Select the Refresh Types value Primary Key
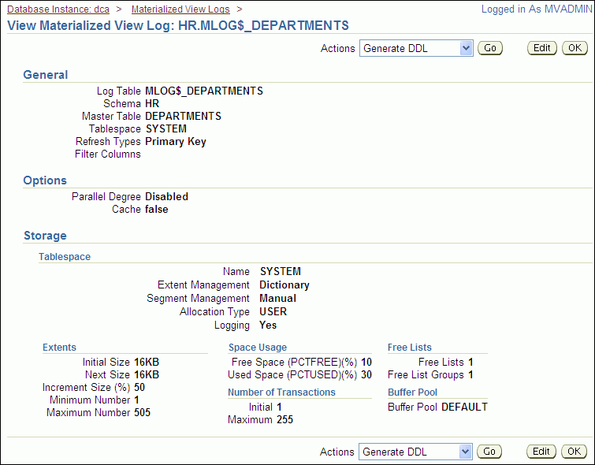 176,142
